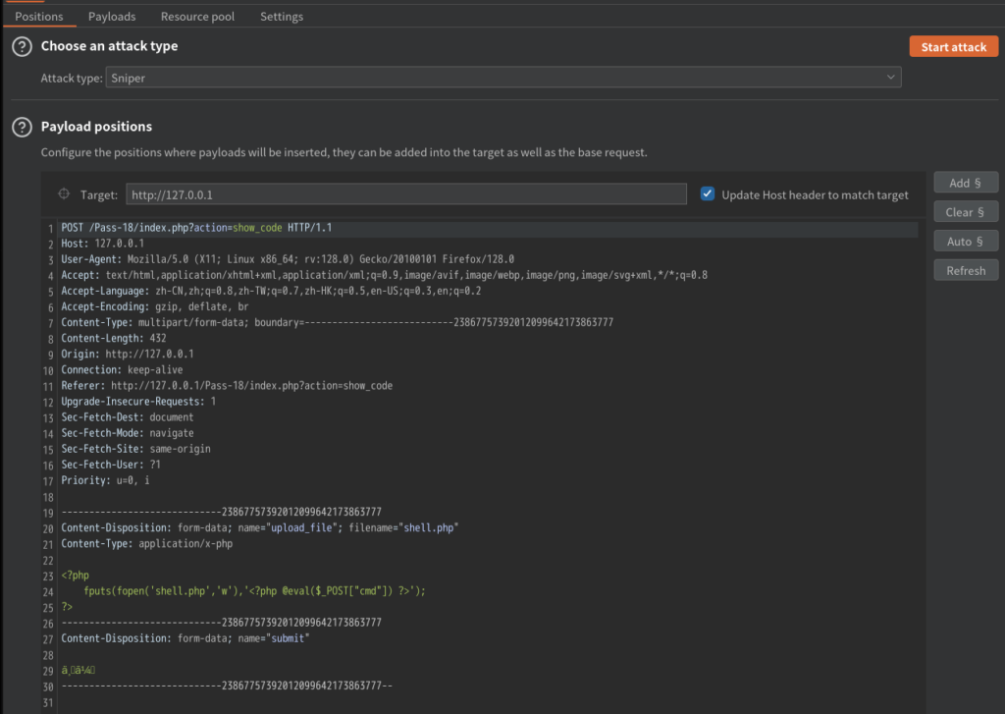Open the Settings tab
Image resolution: width=1005 pixels, height=714 pixels.
[282, 16]
